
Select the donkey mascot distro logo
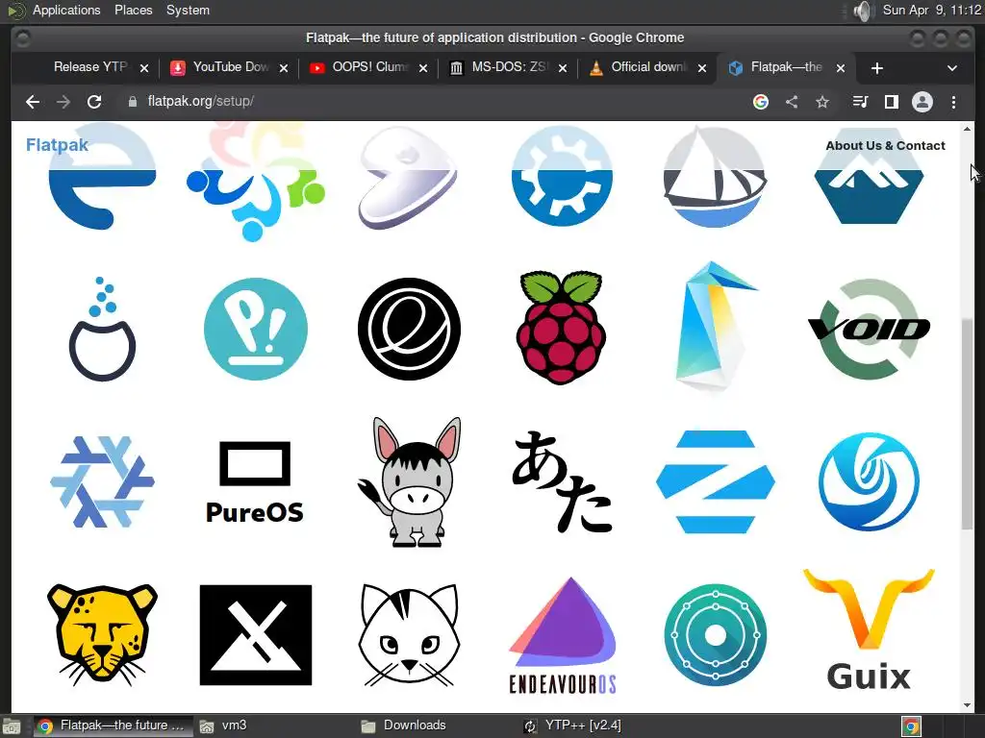409,481
